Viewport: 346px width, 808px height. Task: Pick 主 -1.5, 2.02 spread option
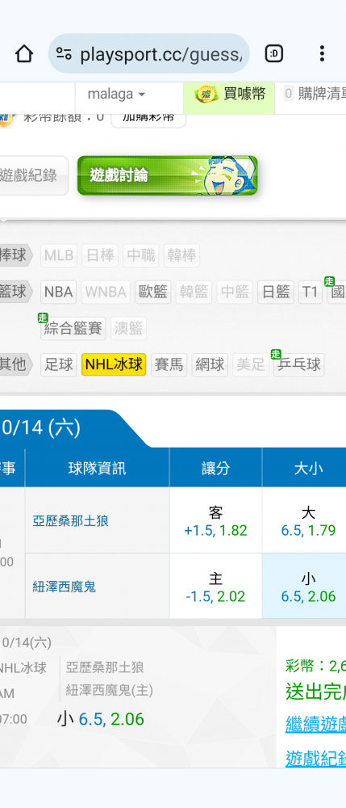(x=216, y=587)
